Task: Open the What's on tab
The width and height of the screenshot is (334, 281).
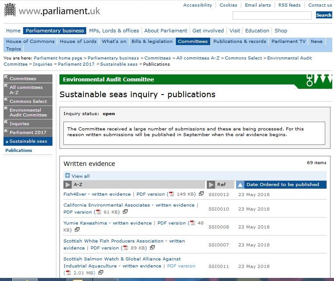Action: [x=114, y=41]
